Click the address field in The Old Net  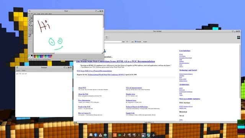coord(113,42)
